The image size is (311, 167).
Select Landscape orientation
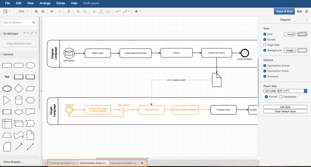click(281, 97)
